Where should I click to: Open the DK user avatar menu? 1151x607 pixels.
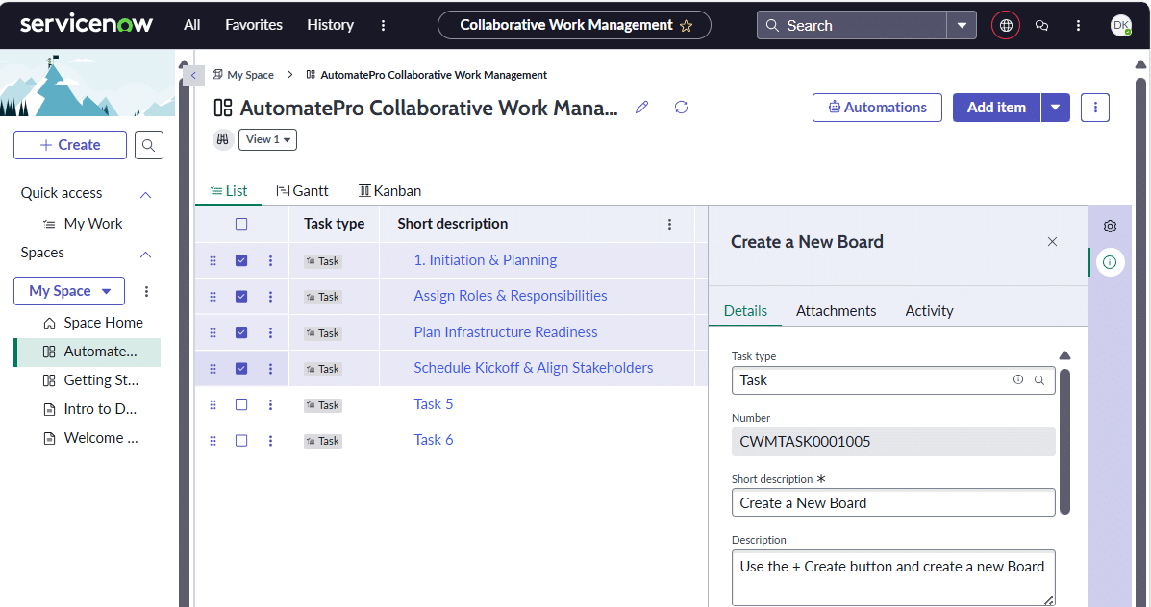[x=1120, y=25]
